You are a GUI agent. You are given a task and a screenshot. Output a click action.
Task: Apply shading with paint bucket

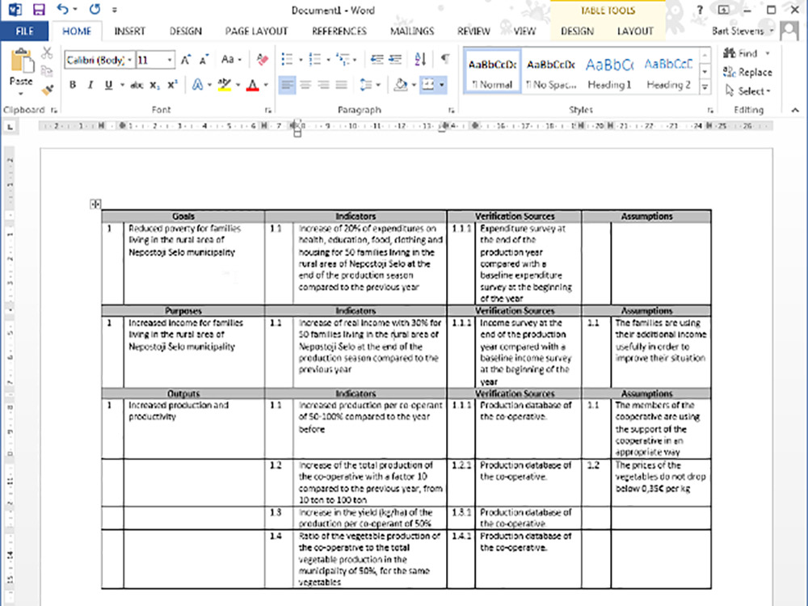pyautogui.click(x=401, y=85)
